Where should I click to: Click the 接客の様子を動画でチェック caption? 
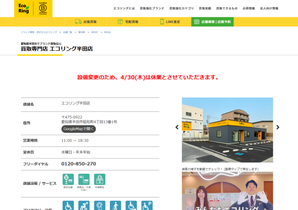[220, 169]
